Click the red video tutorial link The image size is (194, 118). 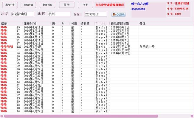110,5
